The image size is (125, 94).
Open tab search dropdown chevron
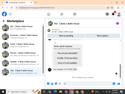tap(2, 3)
